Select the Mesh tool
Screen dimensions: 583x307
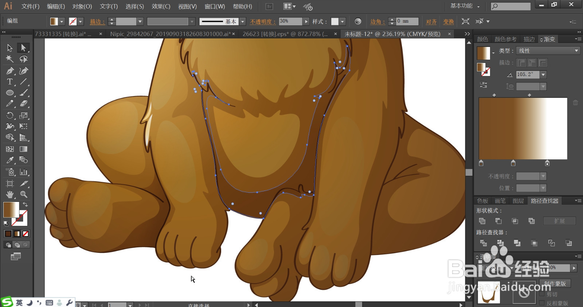coord(10,149)
